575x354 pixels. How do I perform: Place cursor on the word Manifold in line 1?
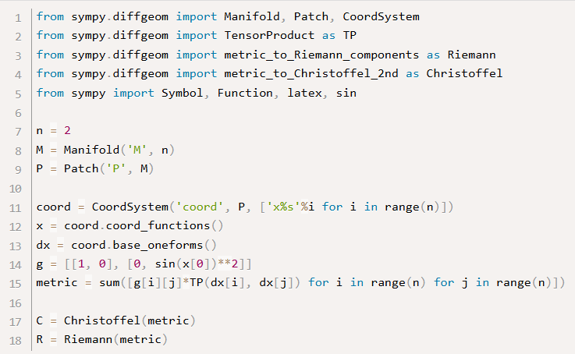(x=252, y=16)
